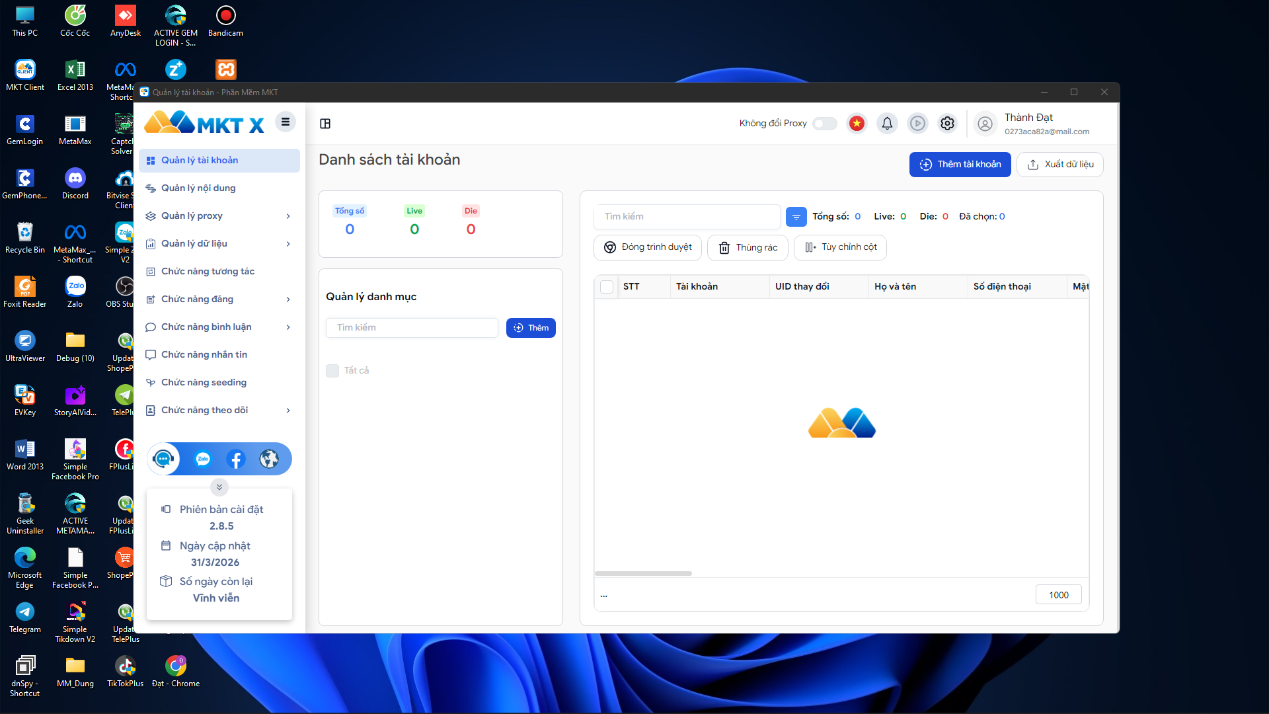This screenshot has width=1269, height=714.
Task: Open Recycle Bin desktop icon
Action: point(25,239)
